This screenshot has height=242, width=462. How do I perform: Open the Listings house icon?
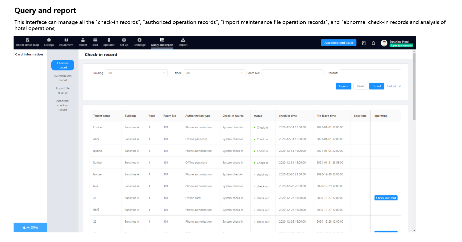[49, 40]
